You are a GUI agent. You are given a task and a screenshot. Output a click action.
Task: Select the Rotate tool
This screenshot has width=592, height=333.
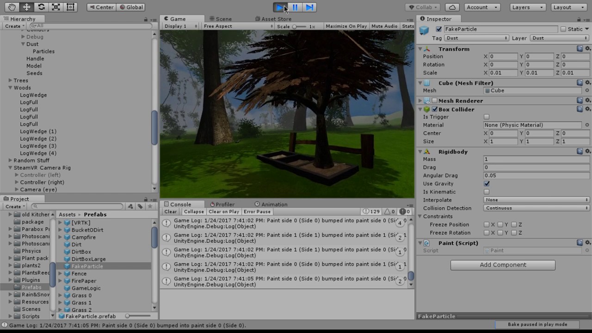pos(42,7)
